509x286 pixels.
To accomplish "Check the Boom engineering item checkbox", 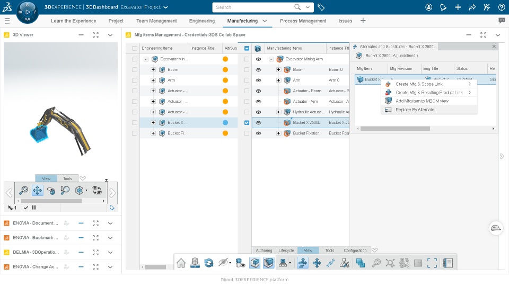I will (x=134, y=70).
